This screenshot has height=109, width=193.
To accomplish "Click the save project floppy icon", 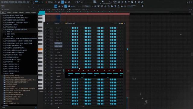I will [x=132, y=2].
